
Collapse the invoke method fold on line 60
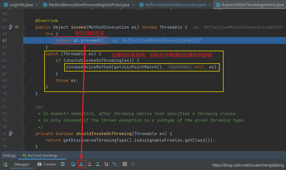click(23, 27)
